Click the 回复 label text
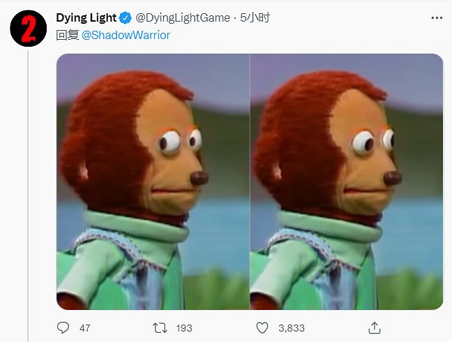This screenshot has height=342, width=452. 68,35
